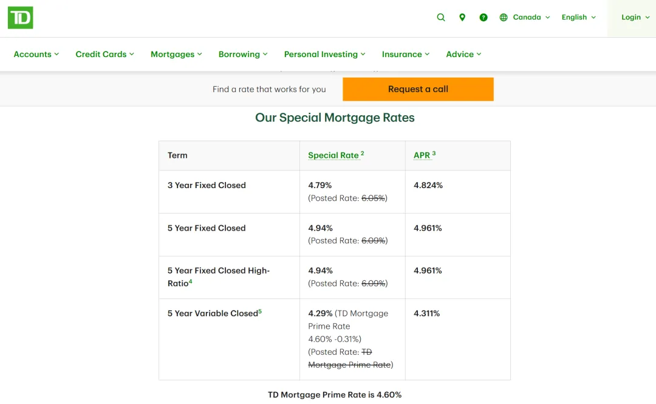This screenshot has width=656, height=404.
Task: Click the TD logo icon
Action: tap(20, 18)
